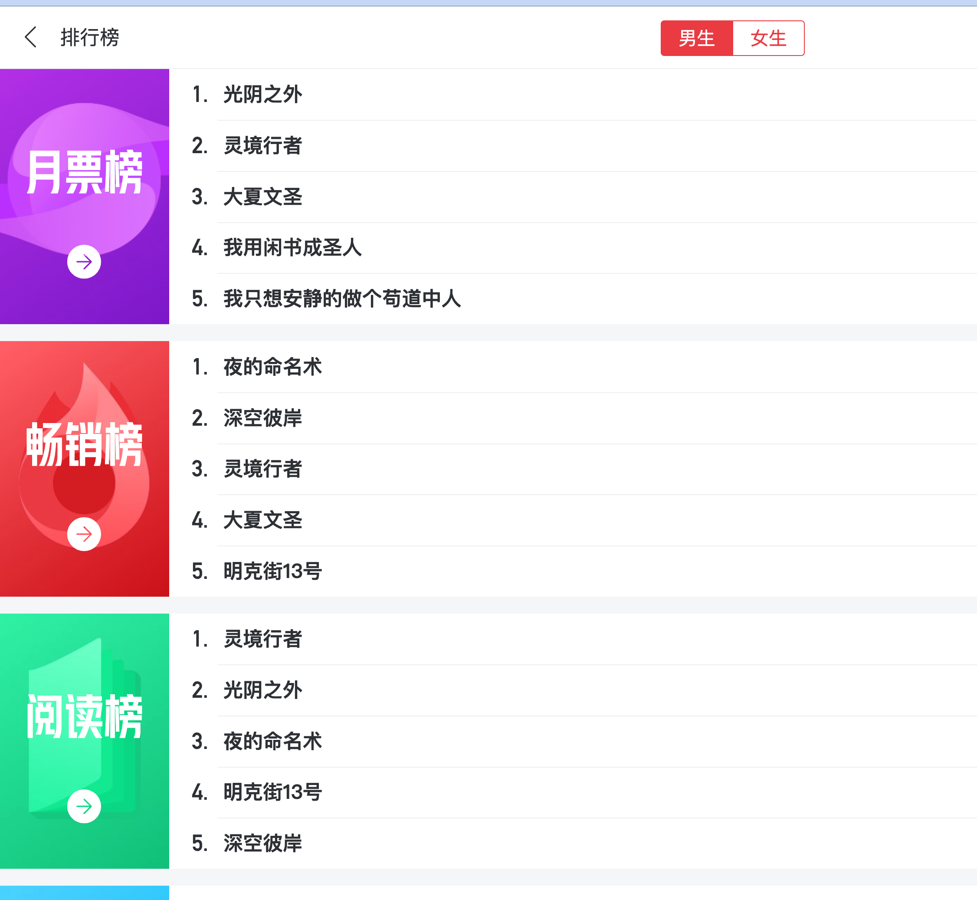Switch to 女生 rankings
Image resolution: width=977 pixels, height=900 pixels.
(x=768, y=38)
